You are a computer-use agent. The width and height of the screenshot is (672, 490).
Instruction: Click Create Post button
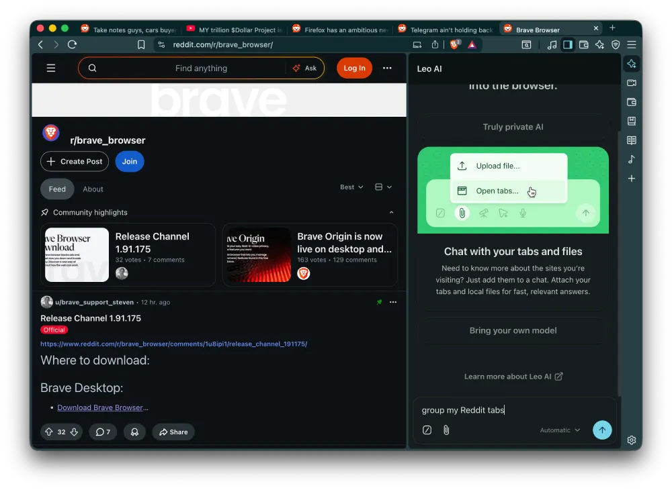[x=75, y=161]
